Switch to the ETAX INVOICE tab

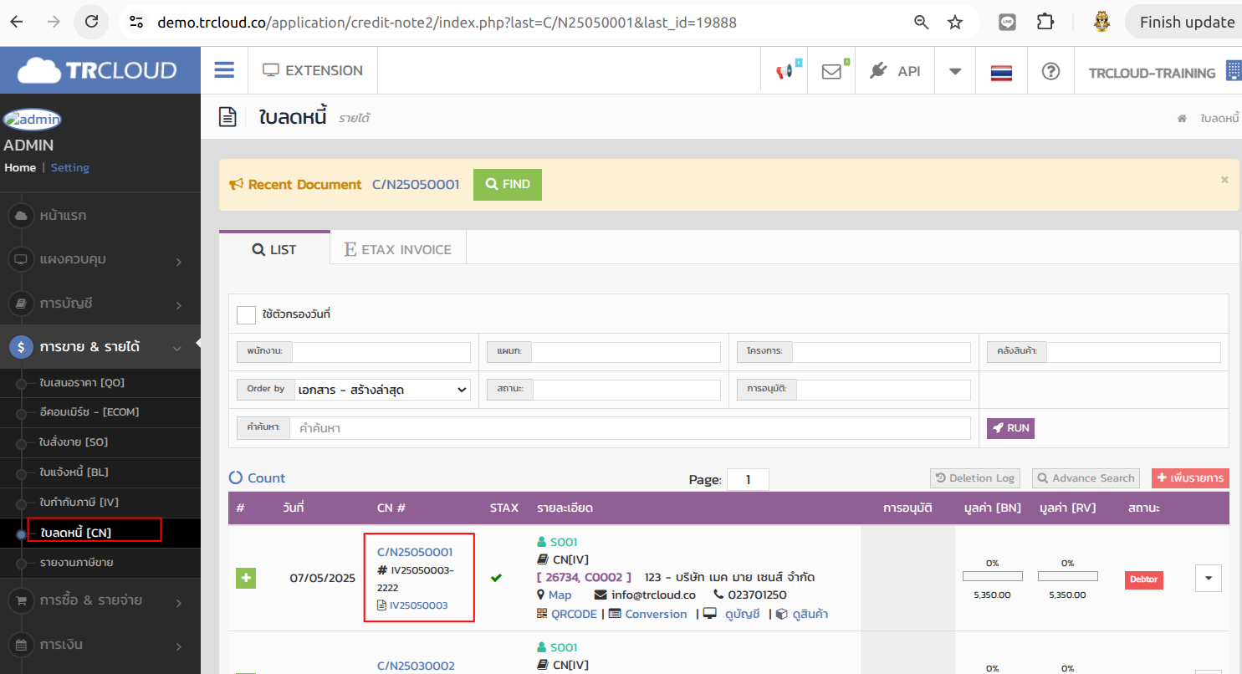point(398,249)
